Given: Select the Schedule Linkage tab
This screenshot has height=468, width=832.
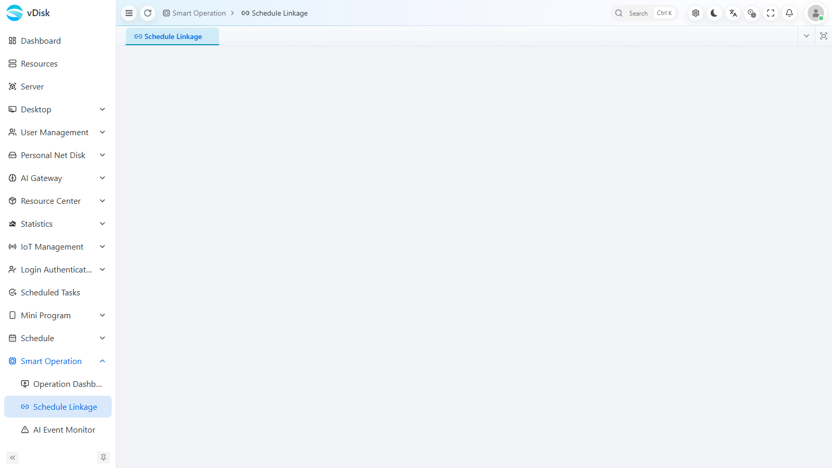Looking at the screenshot, I should pyautogui.click(x=172, y=36).
